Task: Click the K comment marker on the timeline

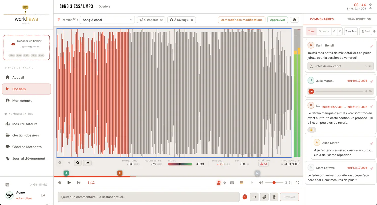Action: pyautogui.click(x=120, y=173)
